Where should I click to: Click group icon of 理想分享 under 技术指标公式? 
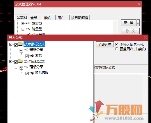coord(26,50)
